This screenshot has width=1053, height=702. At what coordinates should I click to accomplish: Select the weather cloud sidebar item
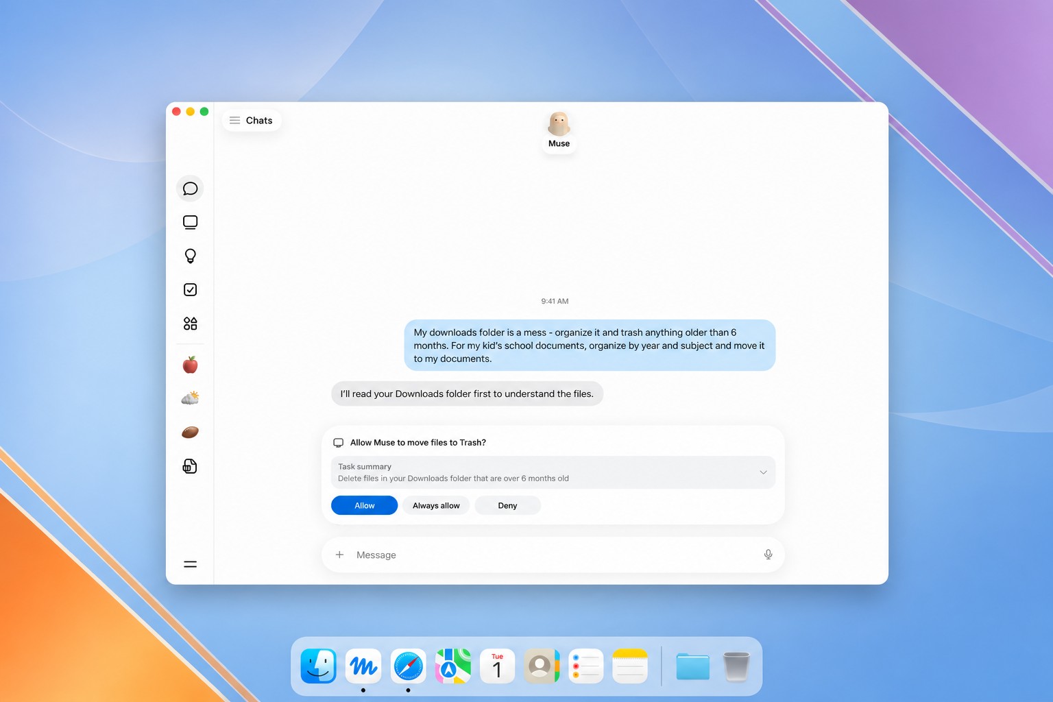190,398
